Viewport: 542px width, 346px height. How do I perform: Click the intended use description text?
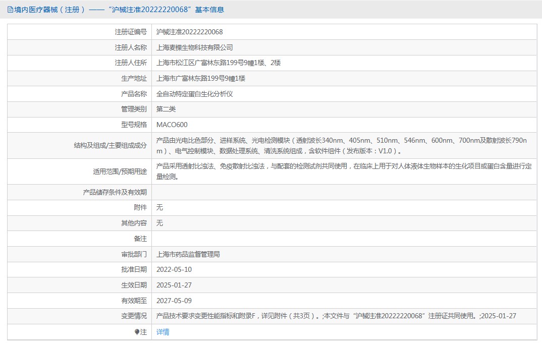click(343, 171)
